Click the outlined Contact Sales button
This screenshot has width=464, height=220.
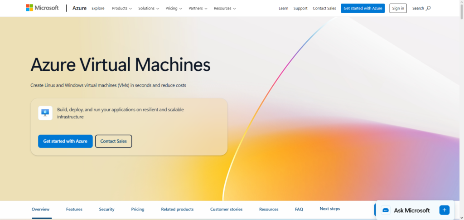tap(114, 141)
